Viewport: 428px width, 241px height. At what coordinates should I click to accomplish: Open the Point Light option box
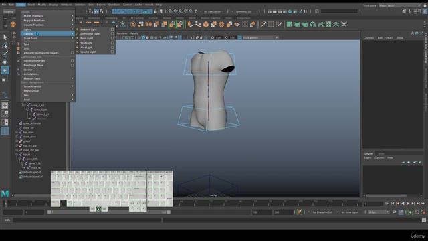tap(112, 38)
